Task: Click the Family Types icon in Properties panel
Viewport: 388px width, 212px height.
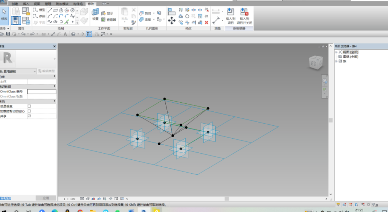Action: pos(26,21)
